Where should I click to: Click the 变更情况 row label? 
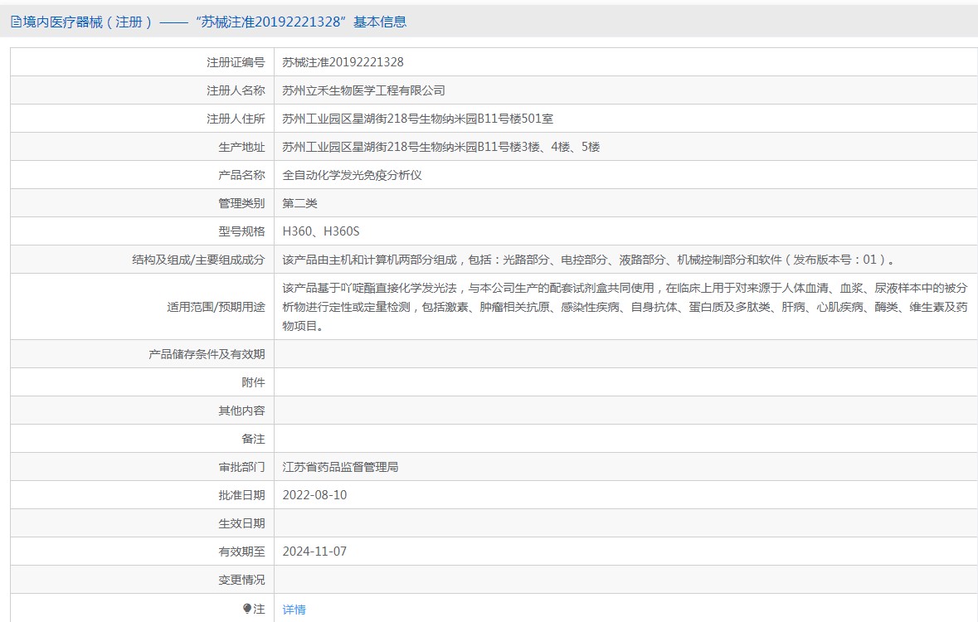[x=241, y=580]
